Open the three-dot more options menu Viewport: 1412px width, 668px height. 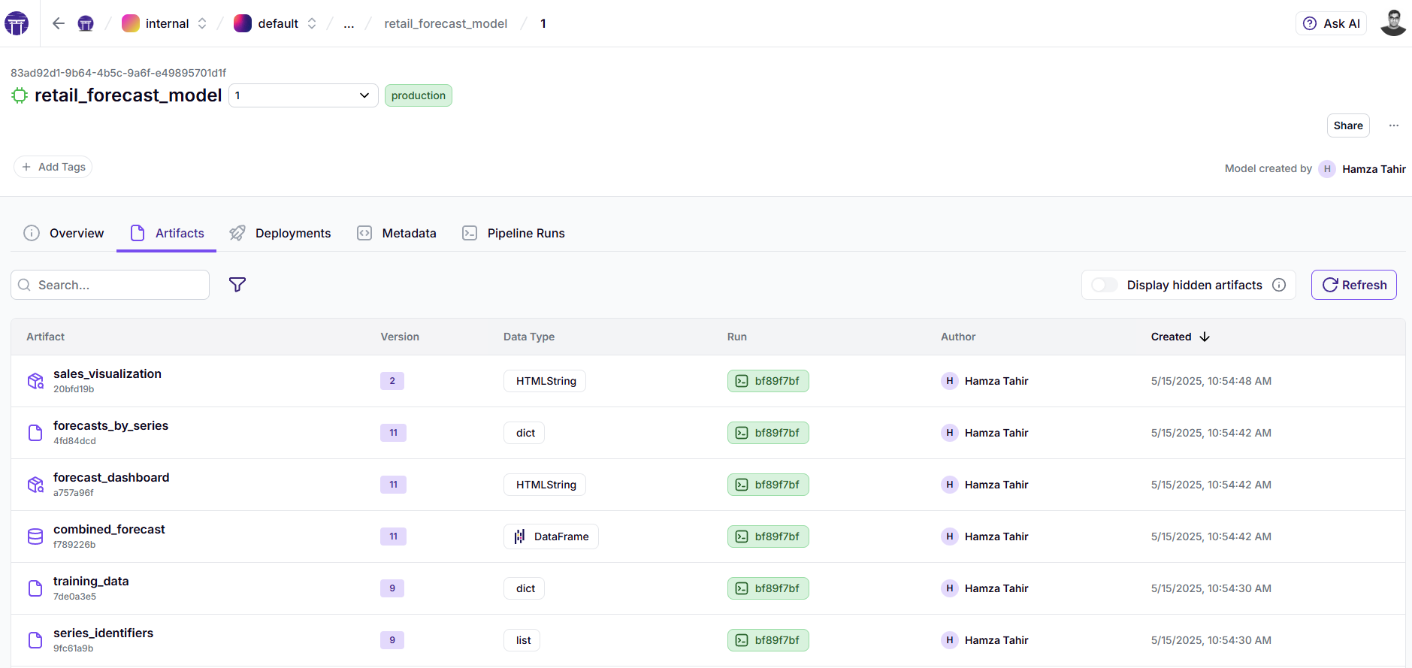1394,125
